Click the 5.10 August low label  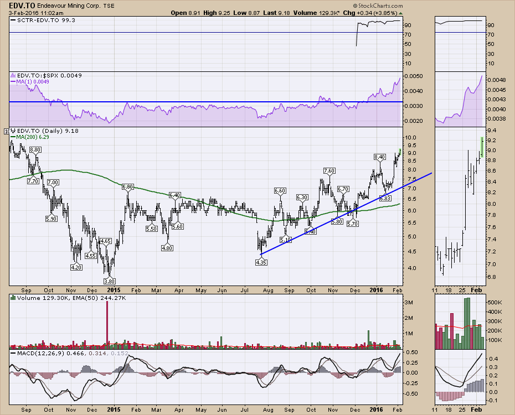coord(285,240)
